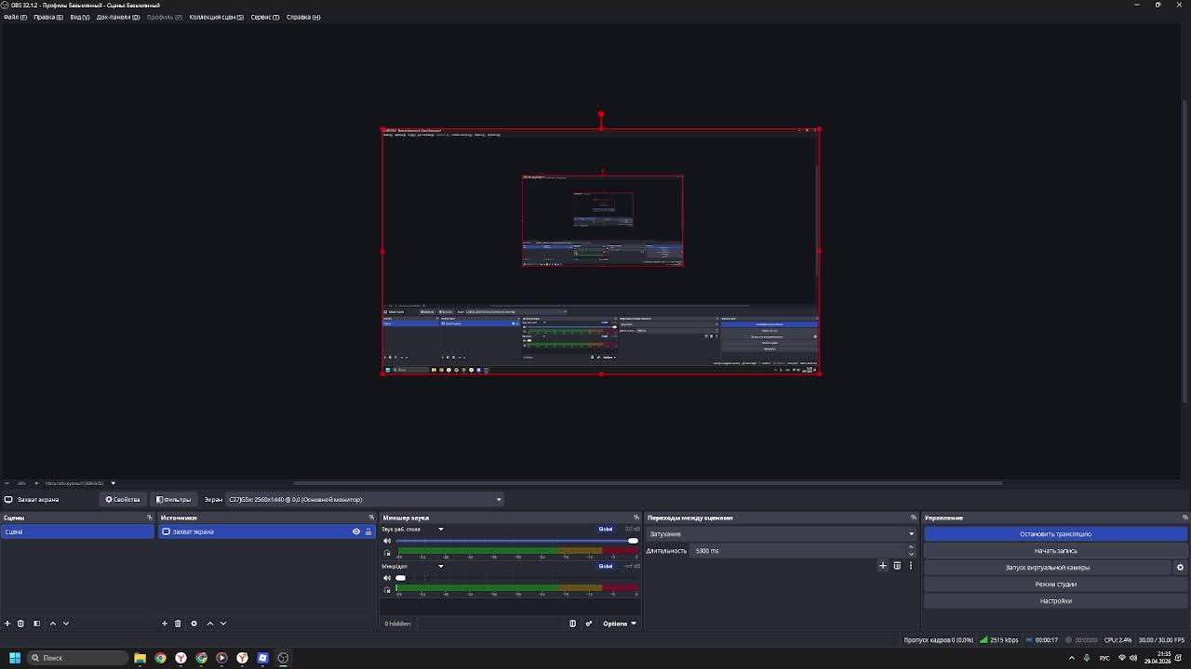The image size is (1191, 669).
Task: Undock the Сцены panel with its float icon
Action: point(149,518)
